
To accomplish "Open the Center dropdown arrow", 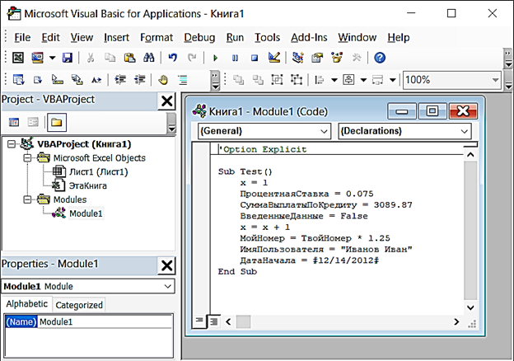I will [x=363, y=80].
